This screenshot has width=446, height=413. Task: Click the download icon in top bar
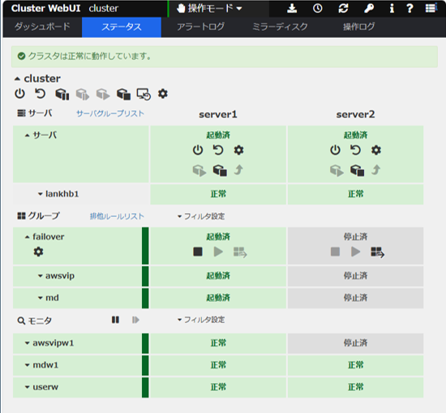click(x=292, y=9)
